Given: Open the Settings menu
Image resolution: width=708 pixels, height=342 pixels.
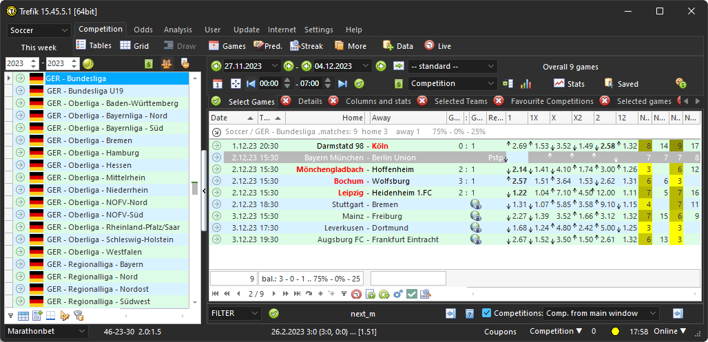Looking at the screenshot, I should [318, 30].
